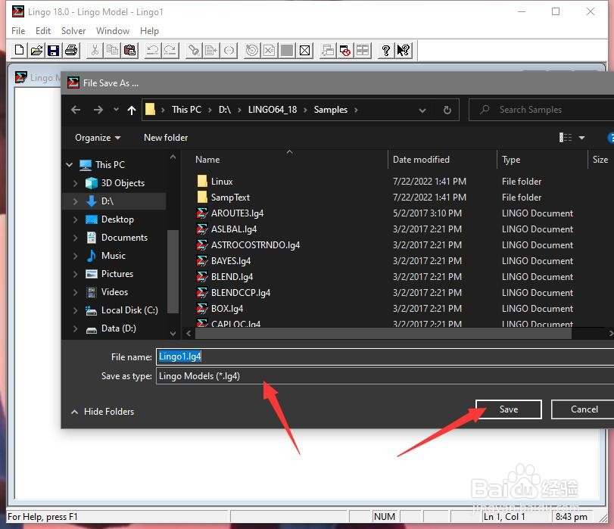This screenshot has height=529, width=614.
Task: Open the Organize dropdown
Action: coord(98,138)
